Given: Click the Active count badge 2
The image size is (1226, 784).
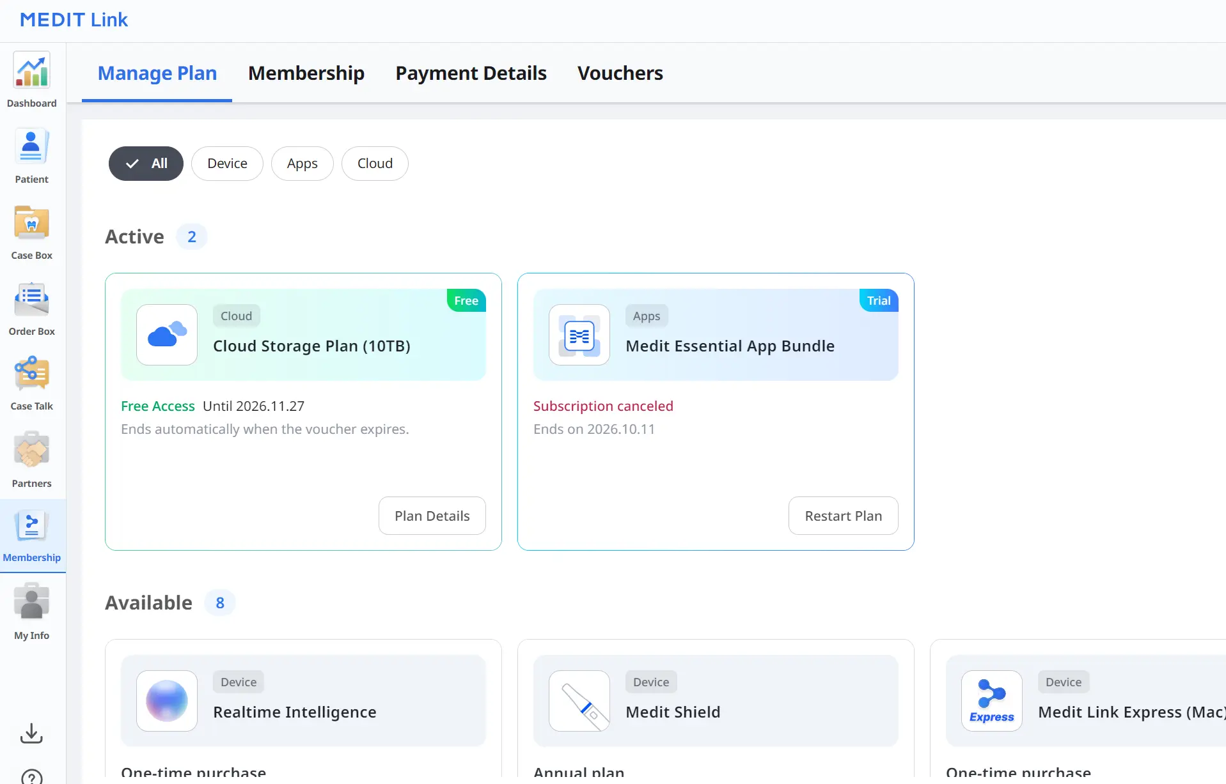Looking at the screenshot, I should pyautogui.click(x=192, y=237).
